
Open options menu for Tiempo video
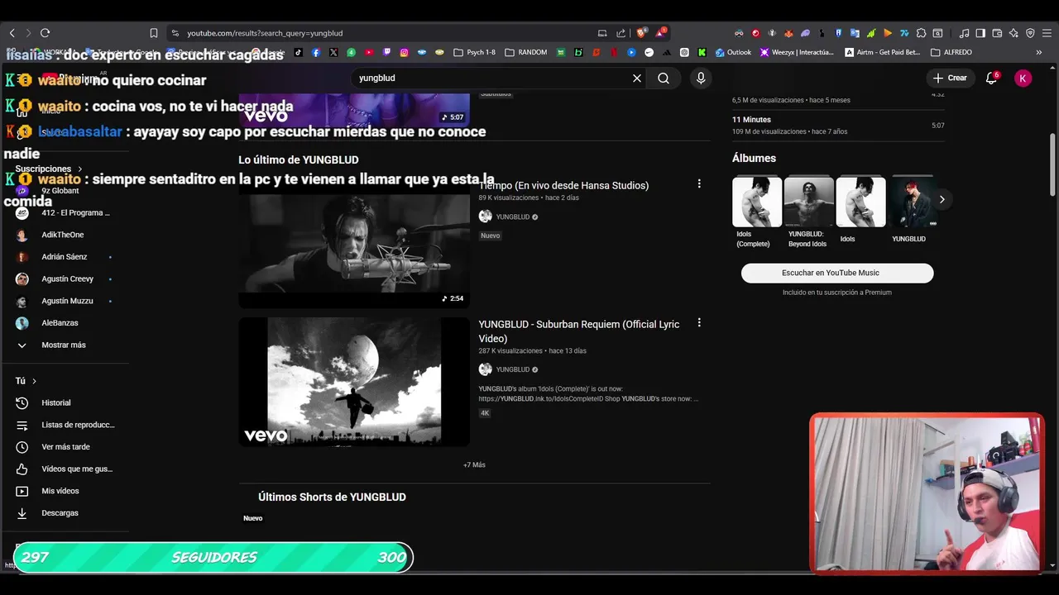click(x=699, y=184)
